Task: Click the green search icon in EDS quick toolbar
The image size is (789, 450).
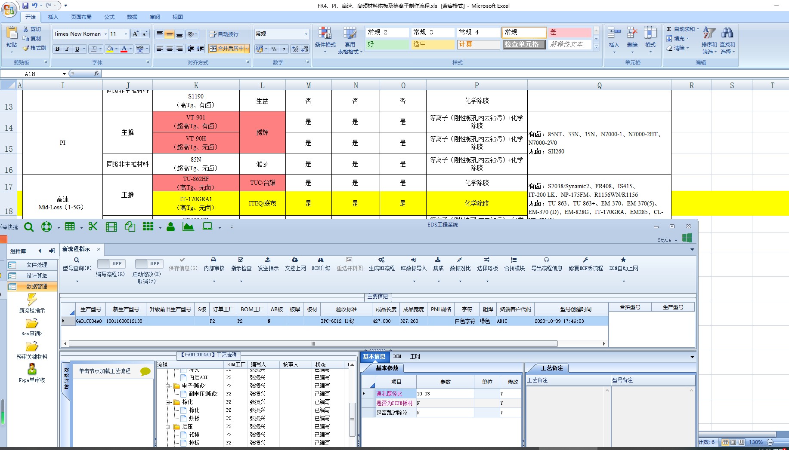Action: [29, 227]
